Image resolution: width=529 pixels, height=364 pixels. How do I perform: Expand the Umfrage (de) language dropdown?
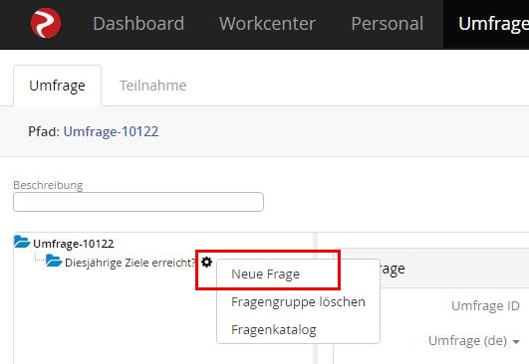[x=473, y=341]
